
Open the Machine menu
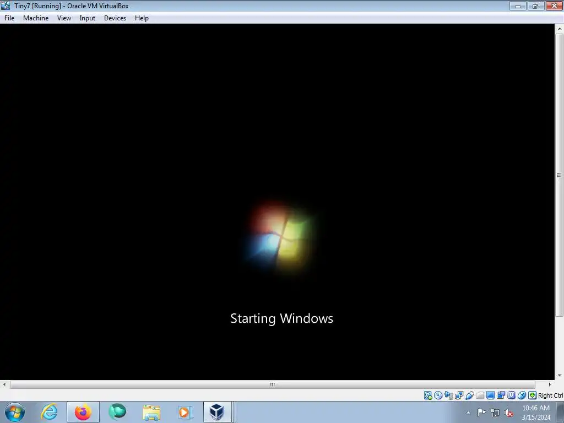coord(36,18)
